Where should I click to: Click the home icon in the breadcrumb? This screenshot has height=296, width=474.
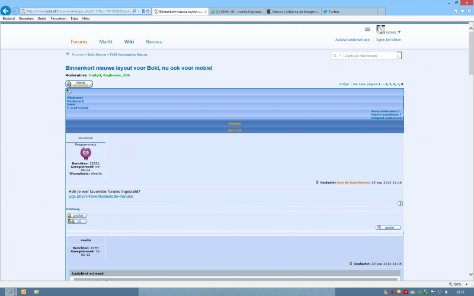pos(68,54)
